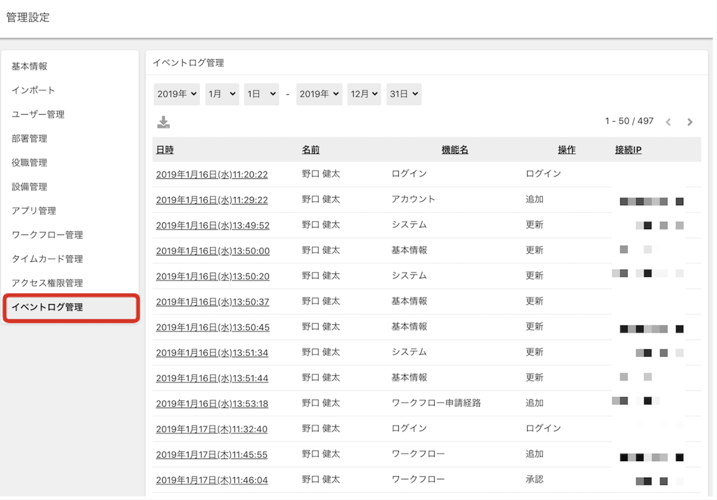Viewport: 717px width, 500px height.
Task: Open the start day 1日 dropdown
Action: tap(261, 94)
